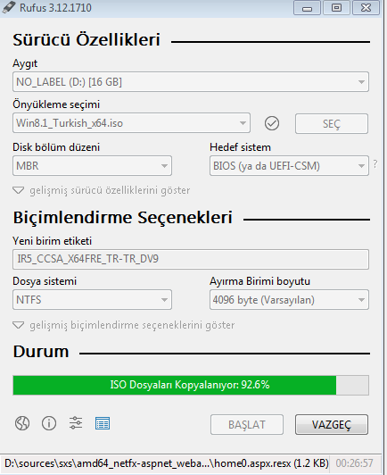Viewport: 387px width, 475px height.
Task: Click the Yeni birim etiketi field
Action: pos(191,259)
